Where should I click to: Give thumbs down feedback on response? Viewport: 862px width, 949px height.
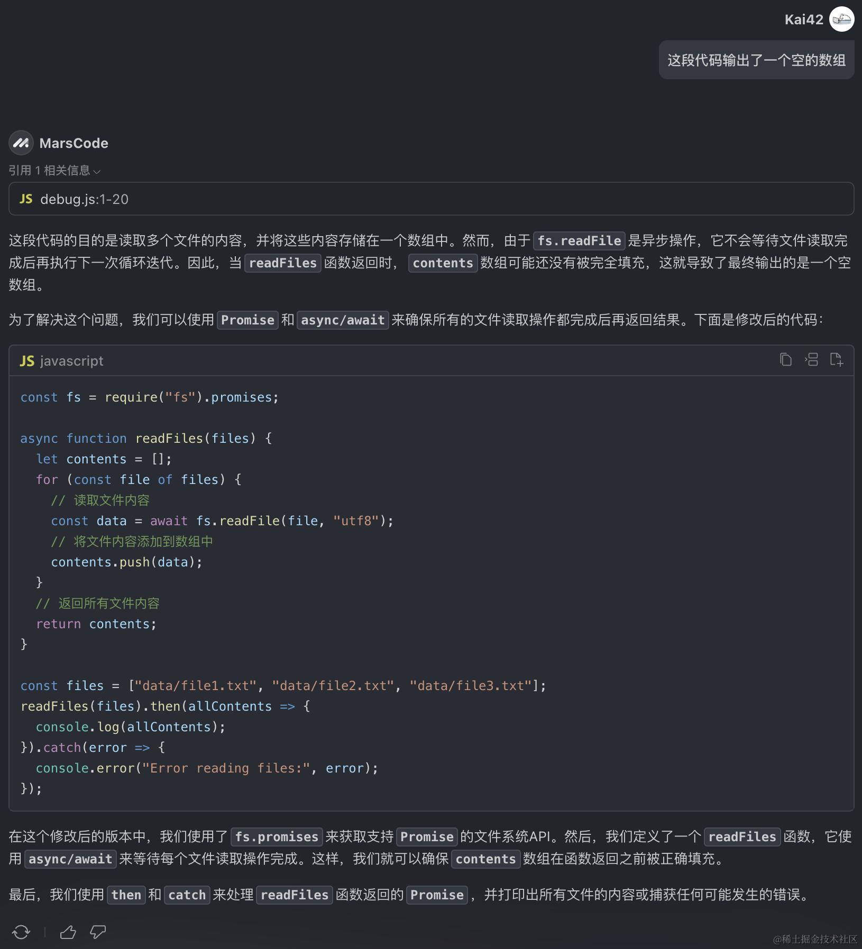98,932
